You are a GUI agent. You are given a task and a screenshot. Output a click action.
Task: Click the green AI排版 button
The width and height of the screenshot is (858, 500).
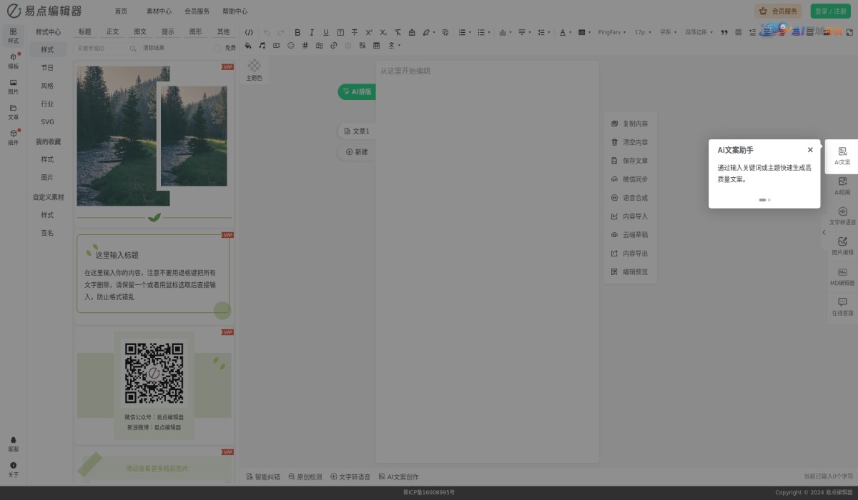click(x=357, y=91)
